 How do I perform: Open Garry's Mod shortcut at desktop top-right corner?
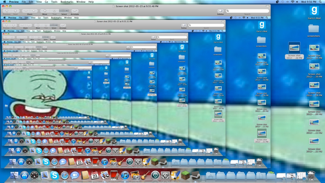click(314, 11)
